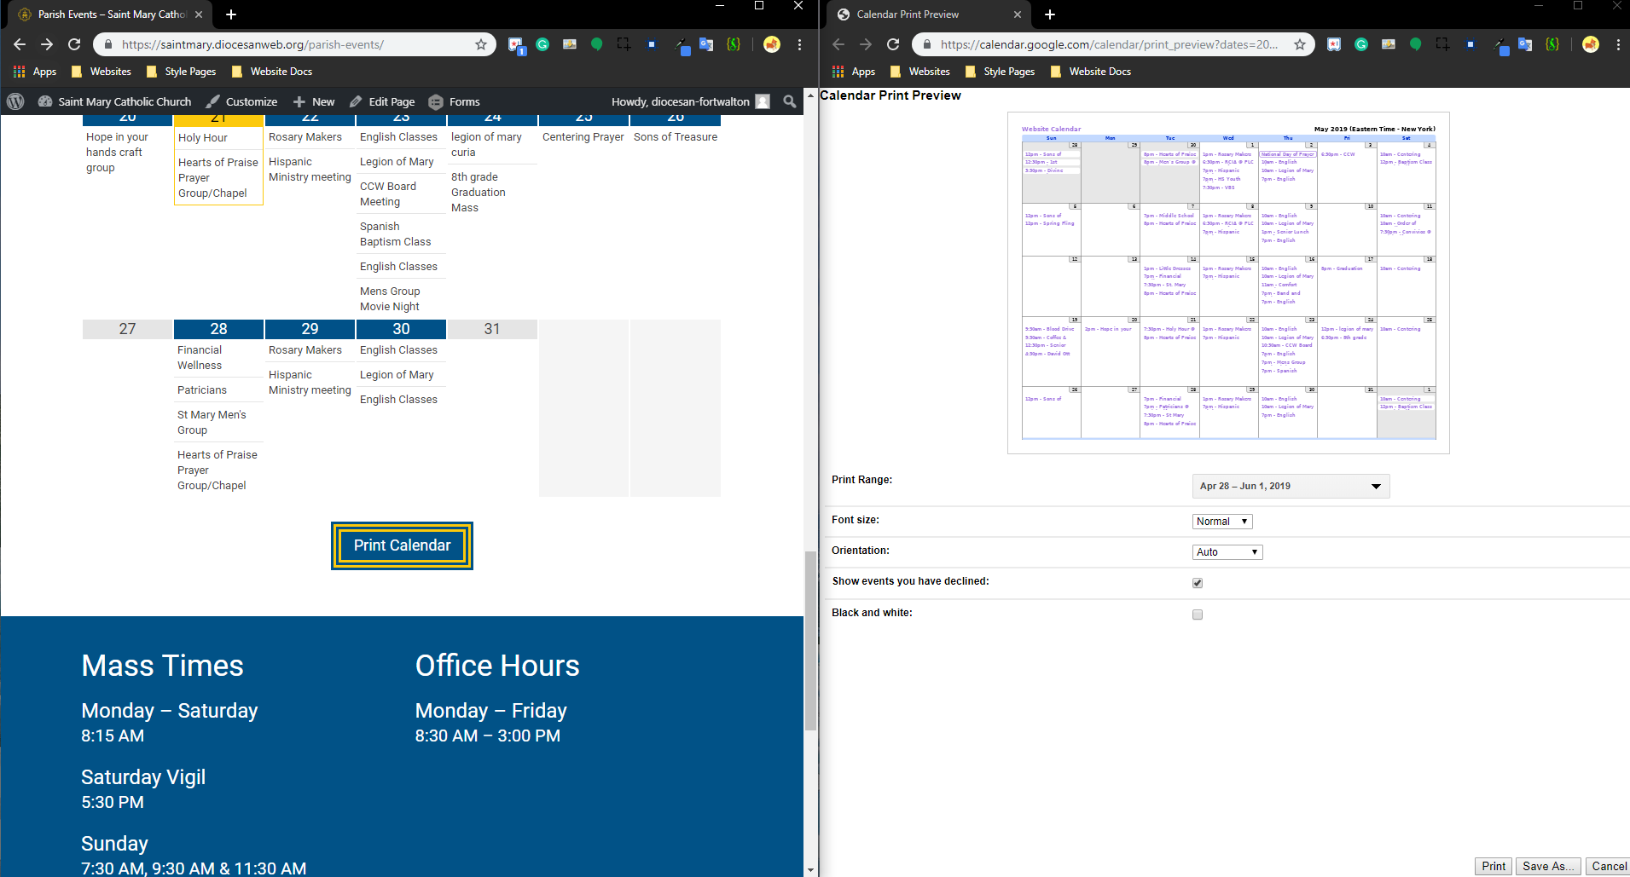1630x877 pixels.
Task: Click the calendar print preview thumbnail
Action: [x=1228, y=283]
